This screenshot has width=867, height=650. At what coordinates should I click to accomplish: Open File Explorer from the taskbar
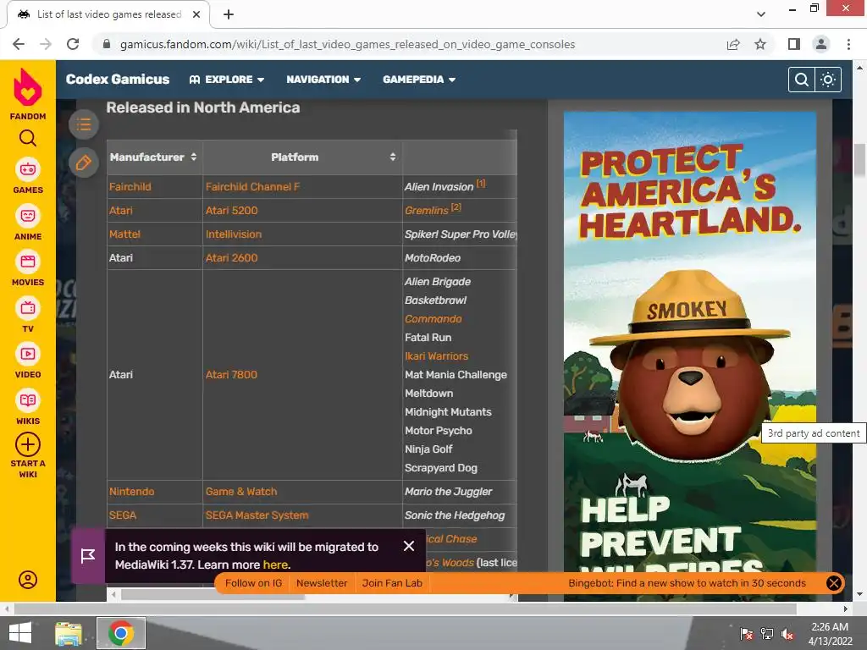point(69,633)
